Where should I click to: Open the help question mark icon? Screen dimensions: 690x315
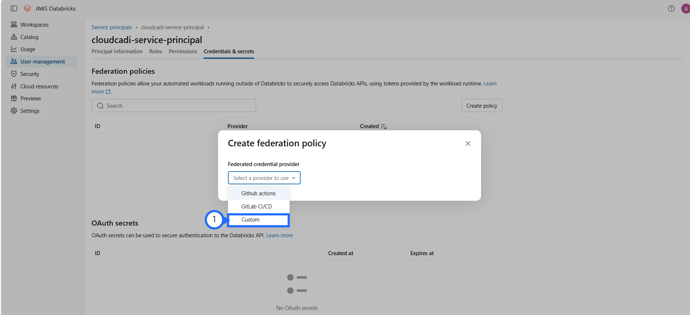(671, 8)
